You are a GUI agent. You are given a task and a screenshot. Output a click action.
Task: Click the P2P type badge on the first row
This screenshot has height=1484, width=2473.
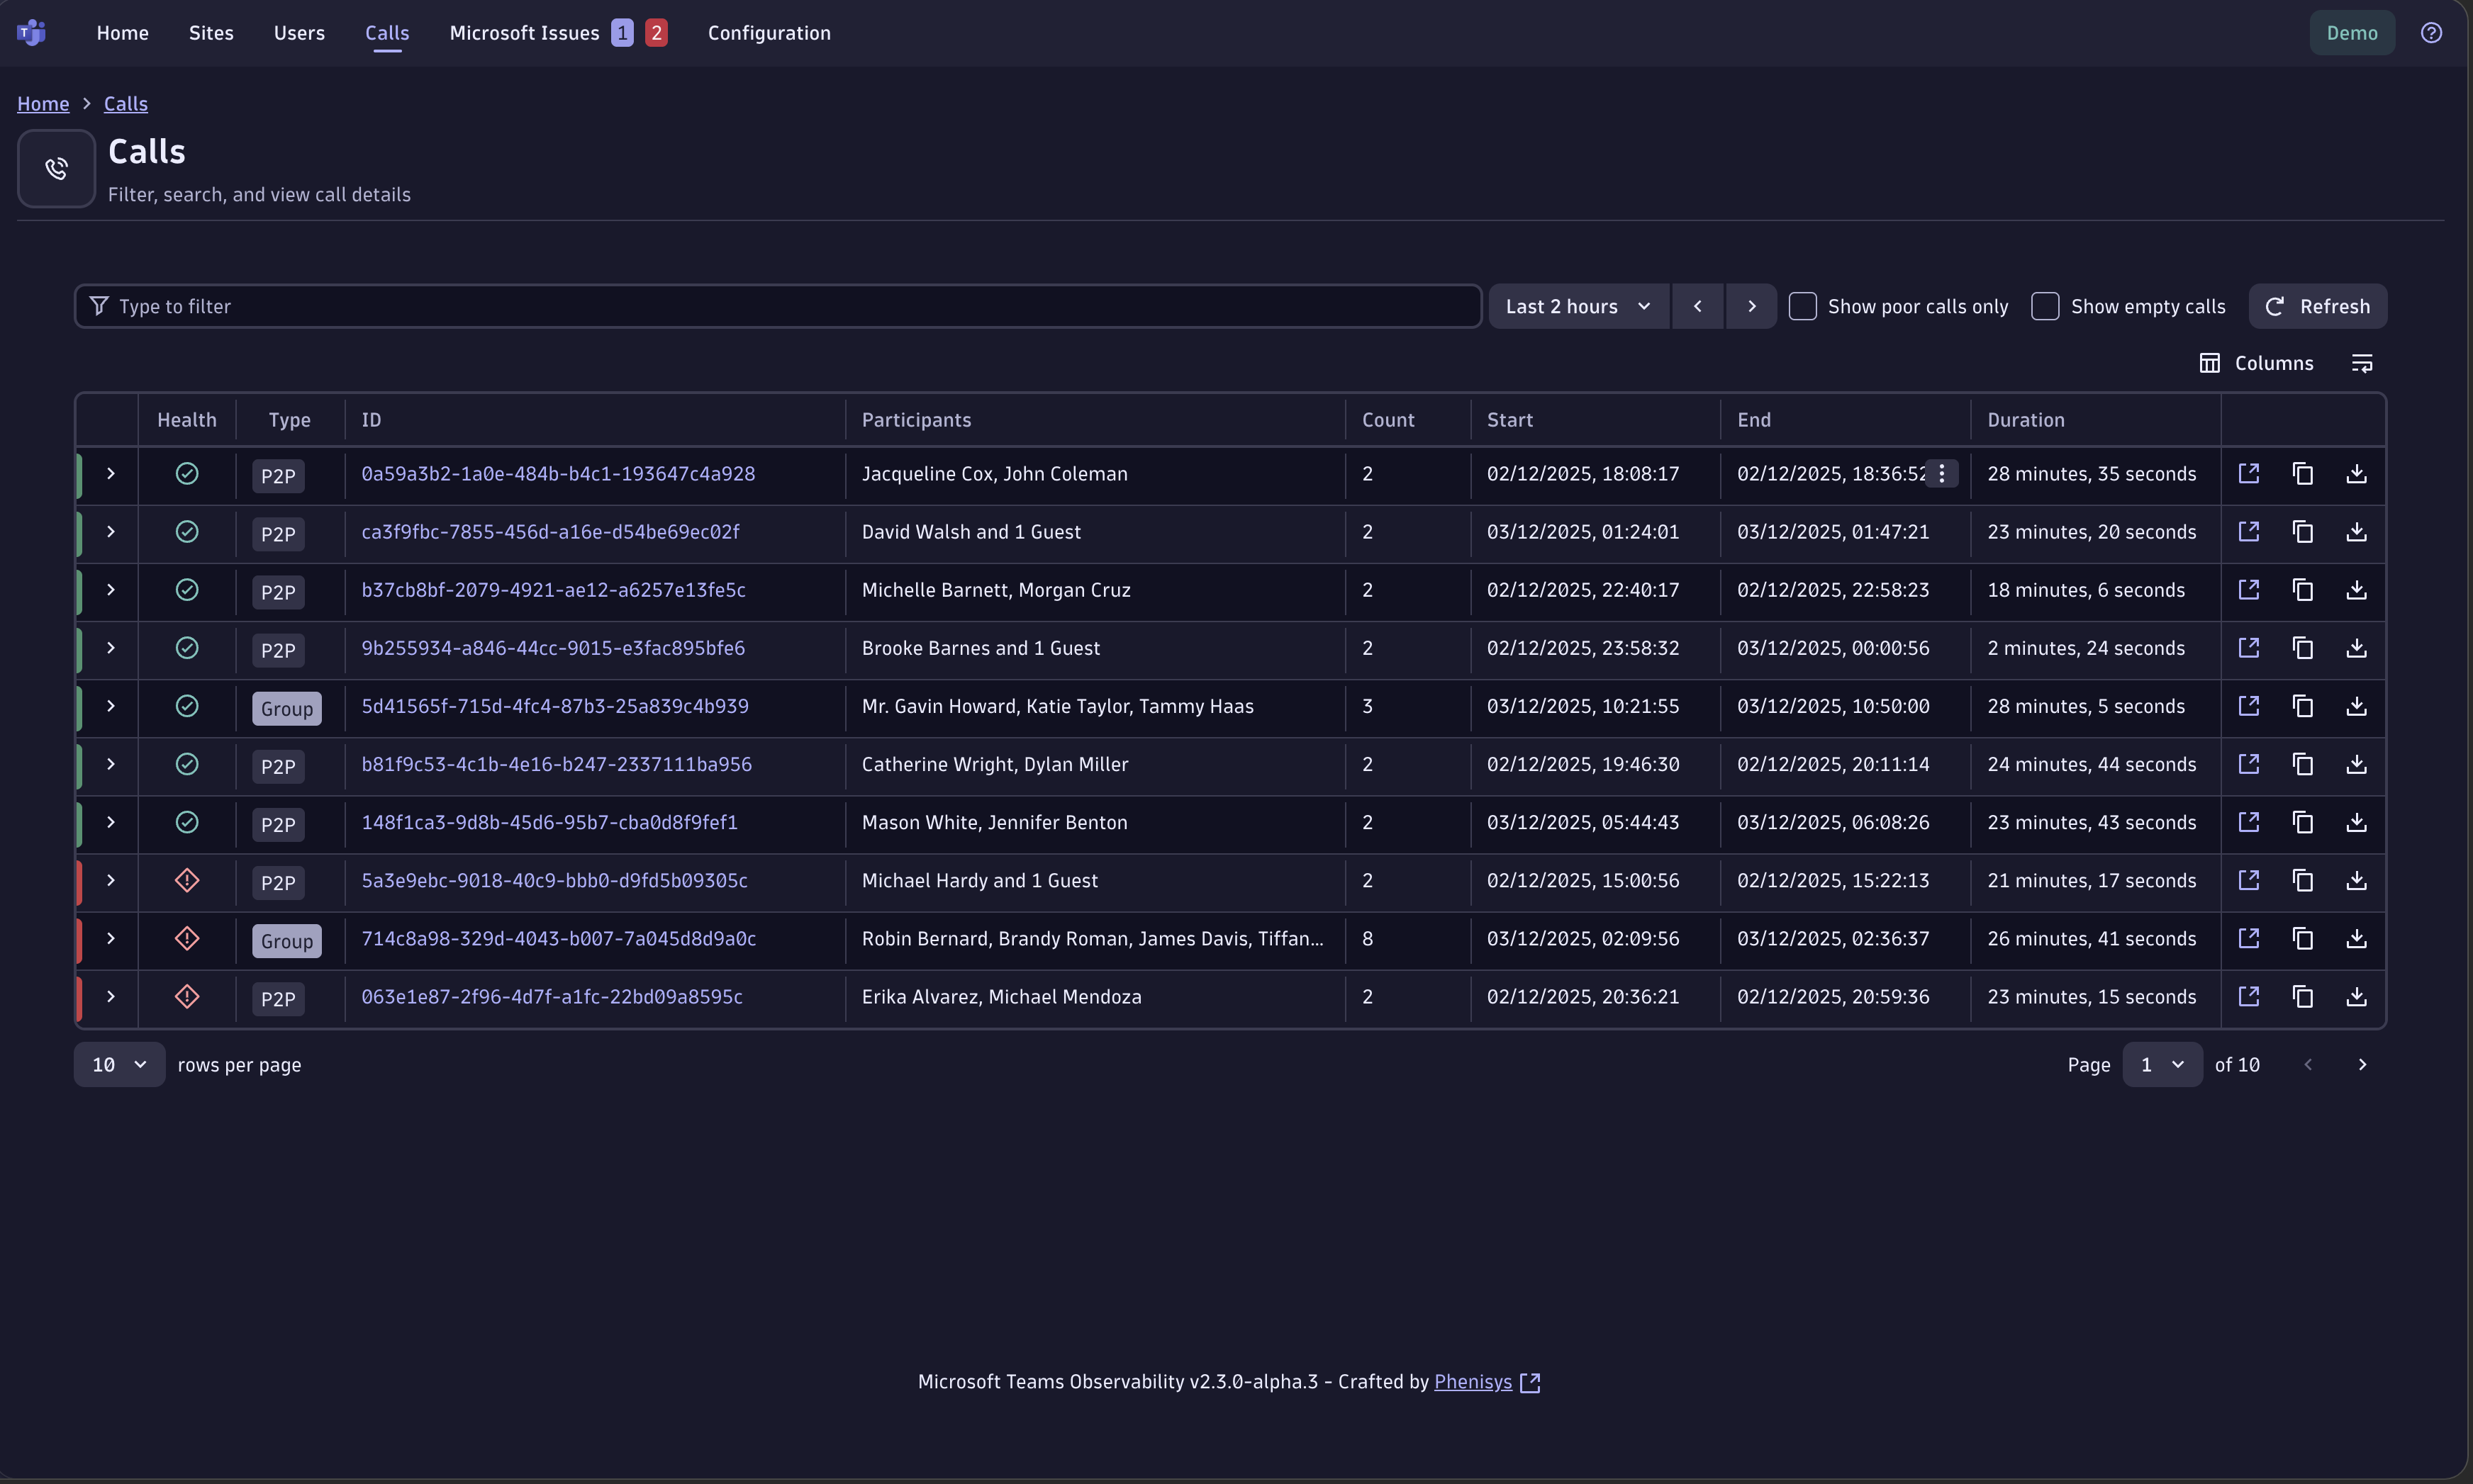coord(277,475)
